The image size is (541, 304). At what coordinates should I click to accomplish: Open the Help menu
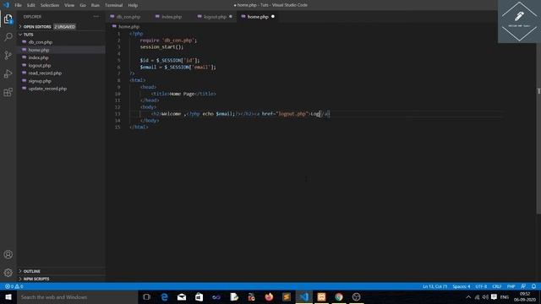click(x=133, y=5)
